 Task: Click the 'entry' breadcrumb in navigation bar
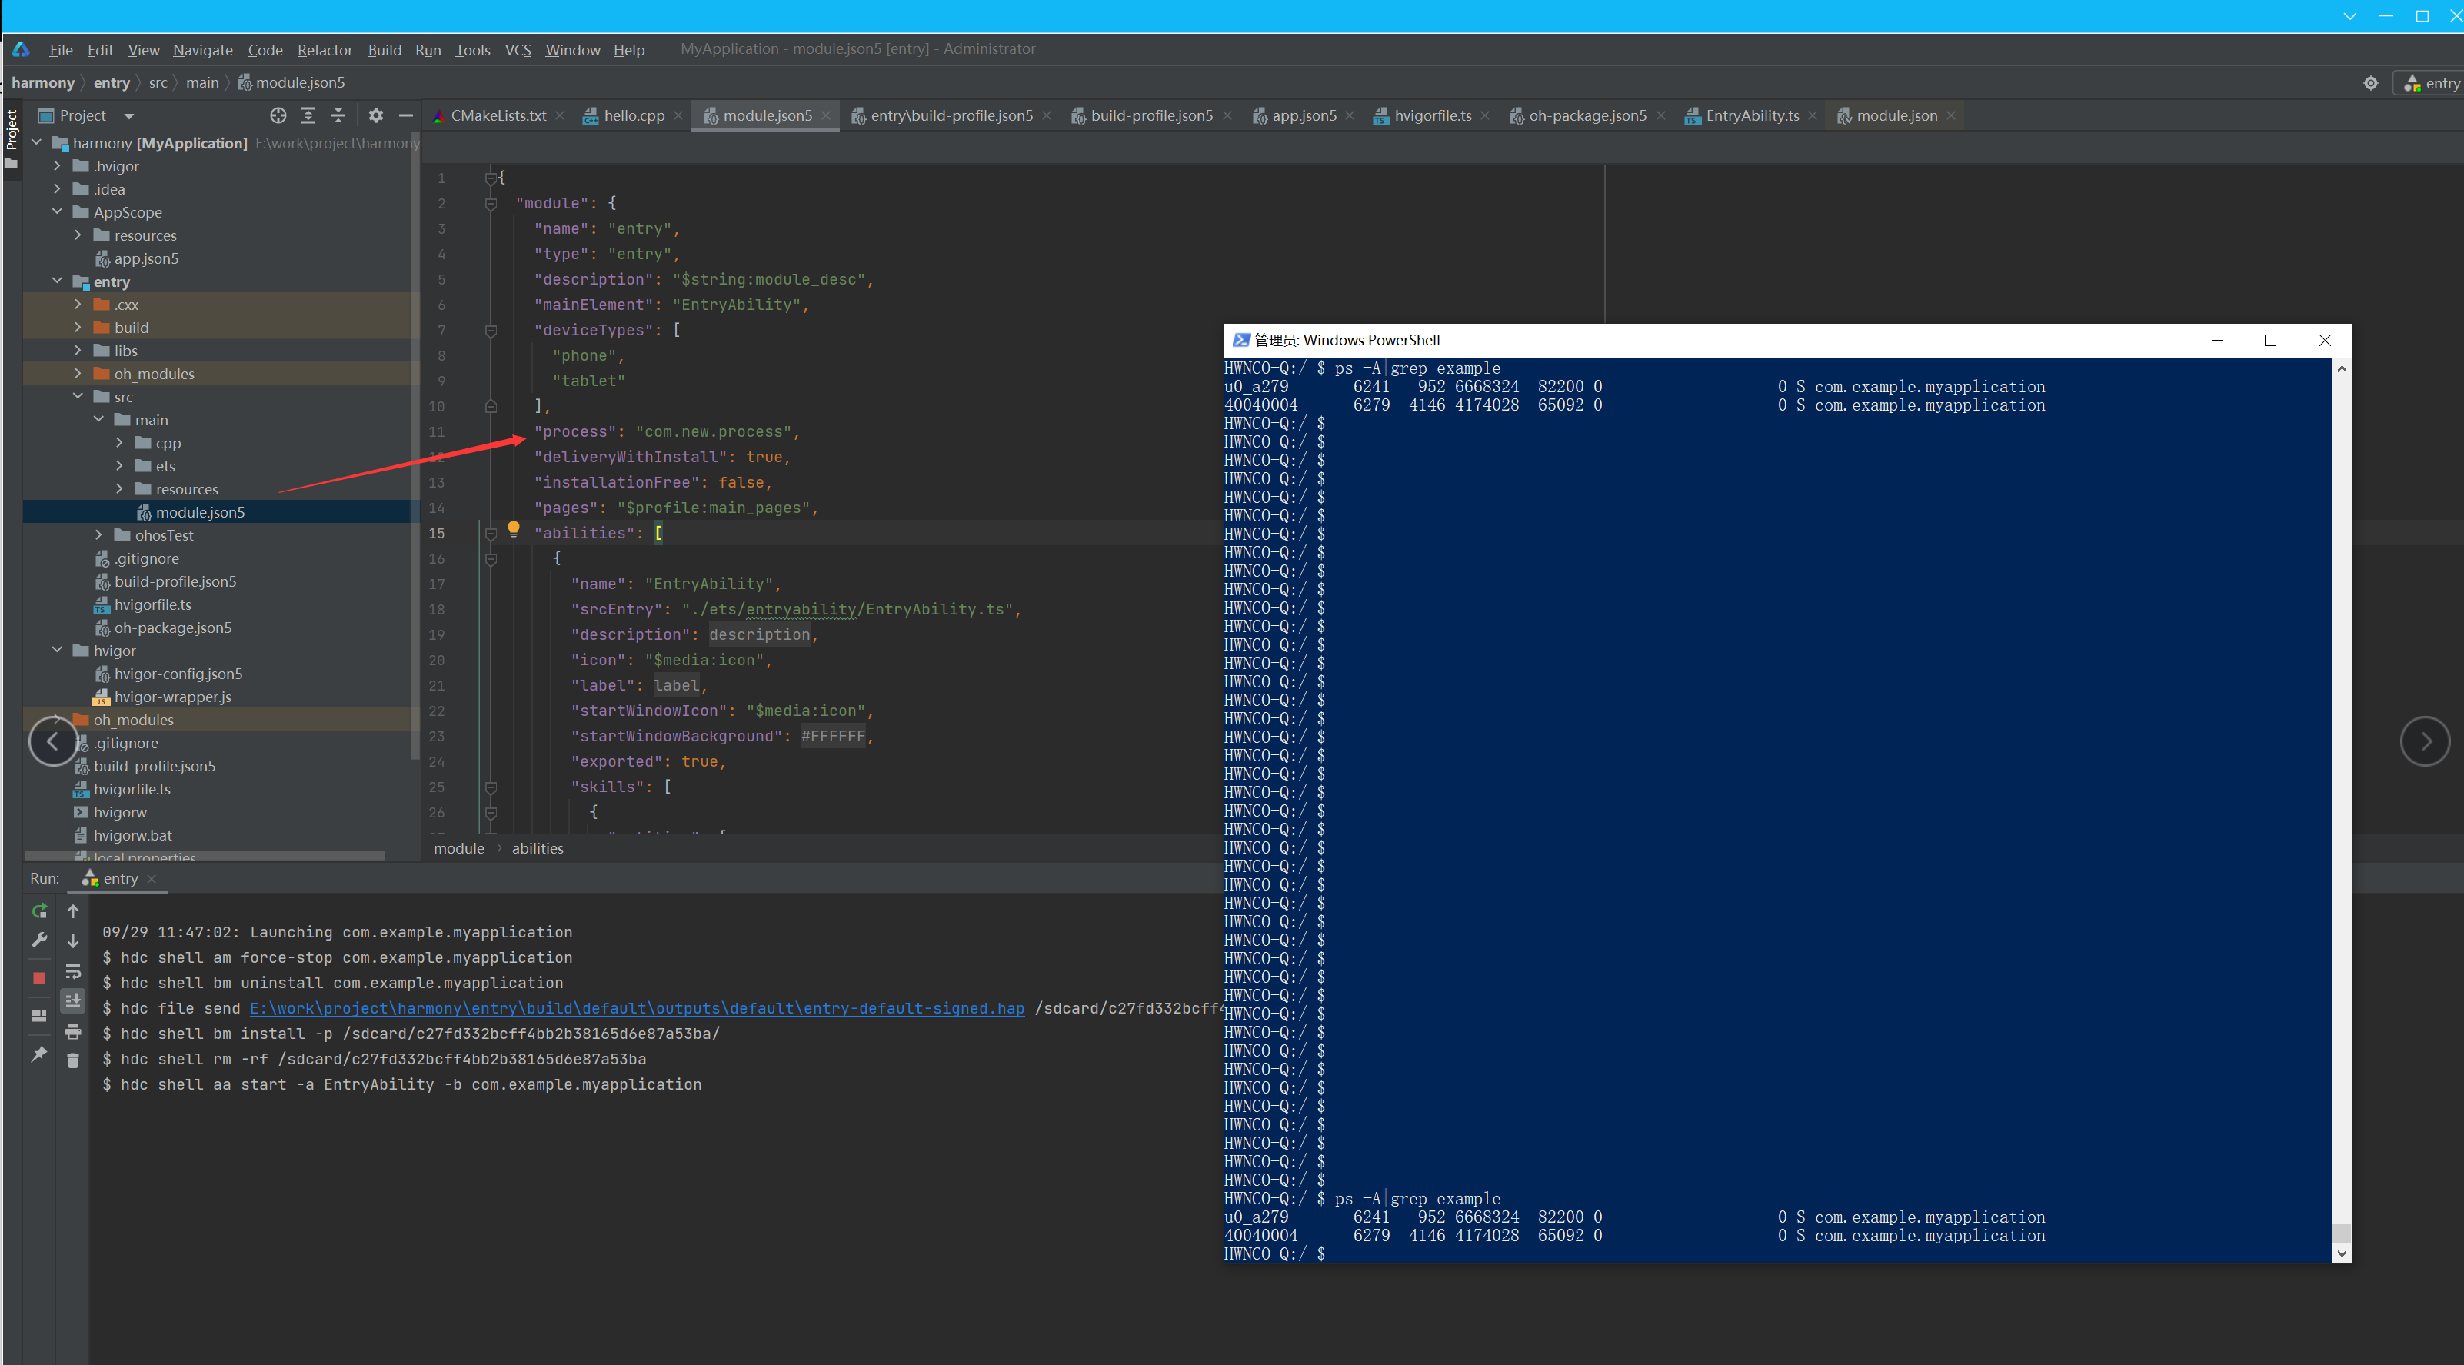112,82
